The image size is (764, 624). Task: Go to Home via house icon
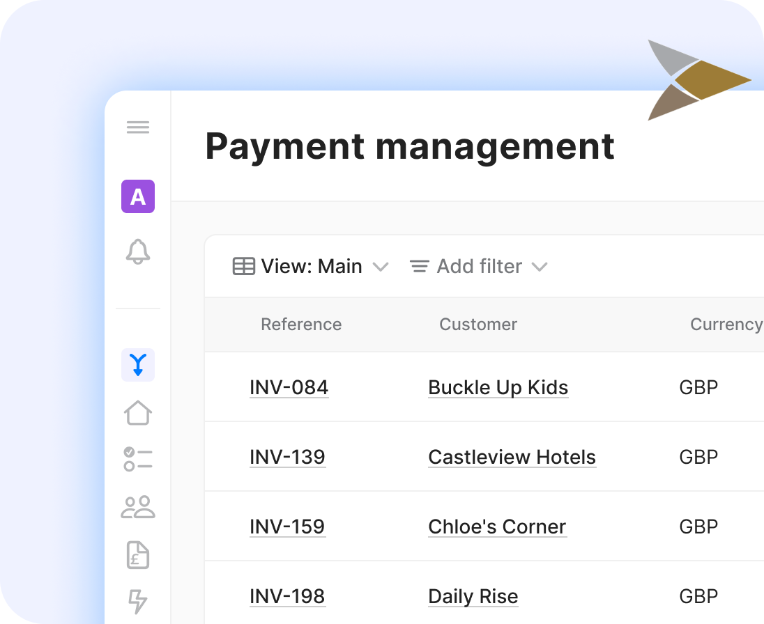point(138,412)
